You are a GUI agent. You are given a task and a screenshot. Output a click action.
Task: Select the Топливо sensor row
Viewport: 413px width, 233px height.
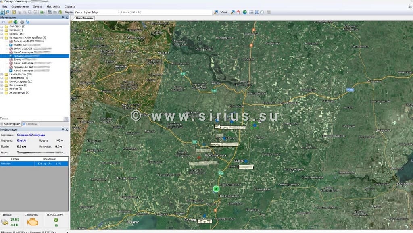coord(34,164)
